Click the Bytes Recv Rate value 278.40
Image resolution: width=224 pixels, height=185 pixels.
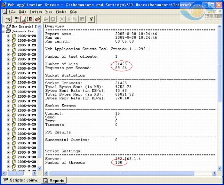(122, 98)
